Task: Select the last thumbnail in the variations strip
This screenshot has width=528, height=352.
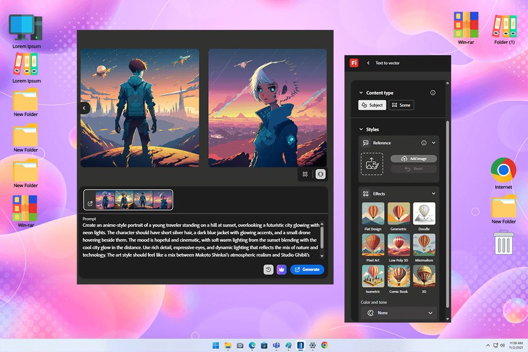Action: pyautogui.click(x=162, y=200)
